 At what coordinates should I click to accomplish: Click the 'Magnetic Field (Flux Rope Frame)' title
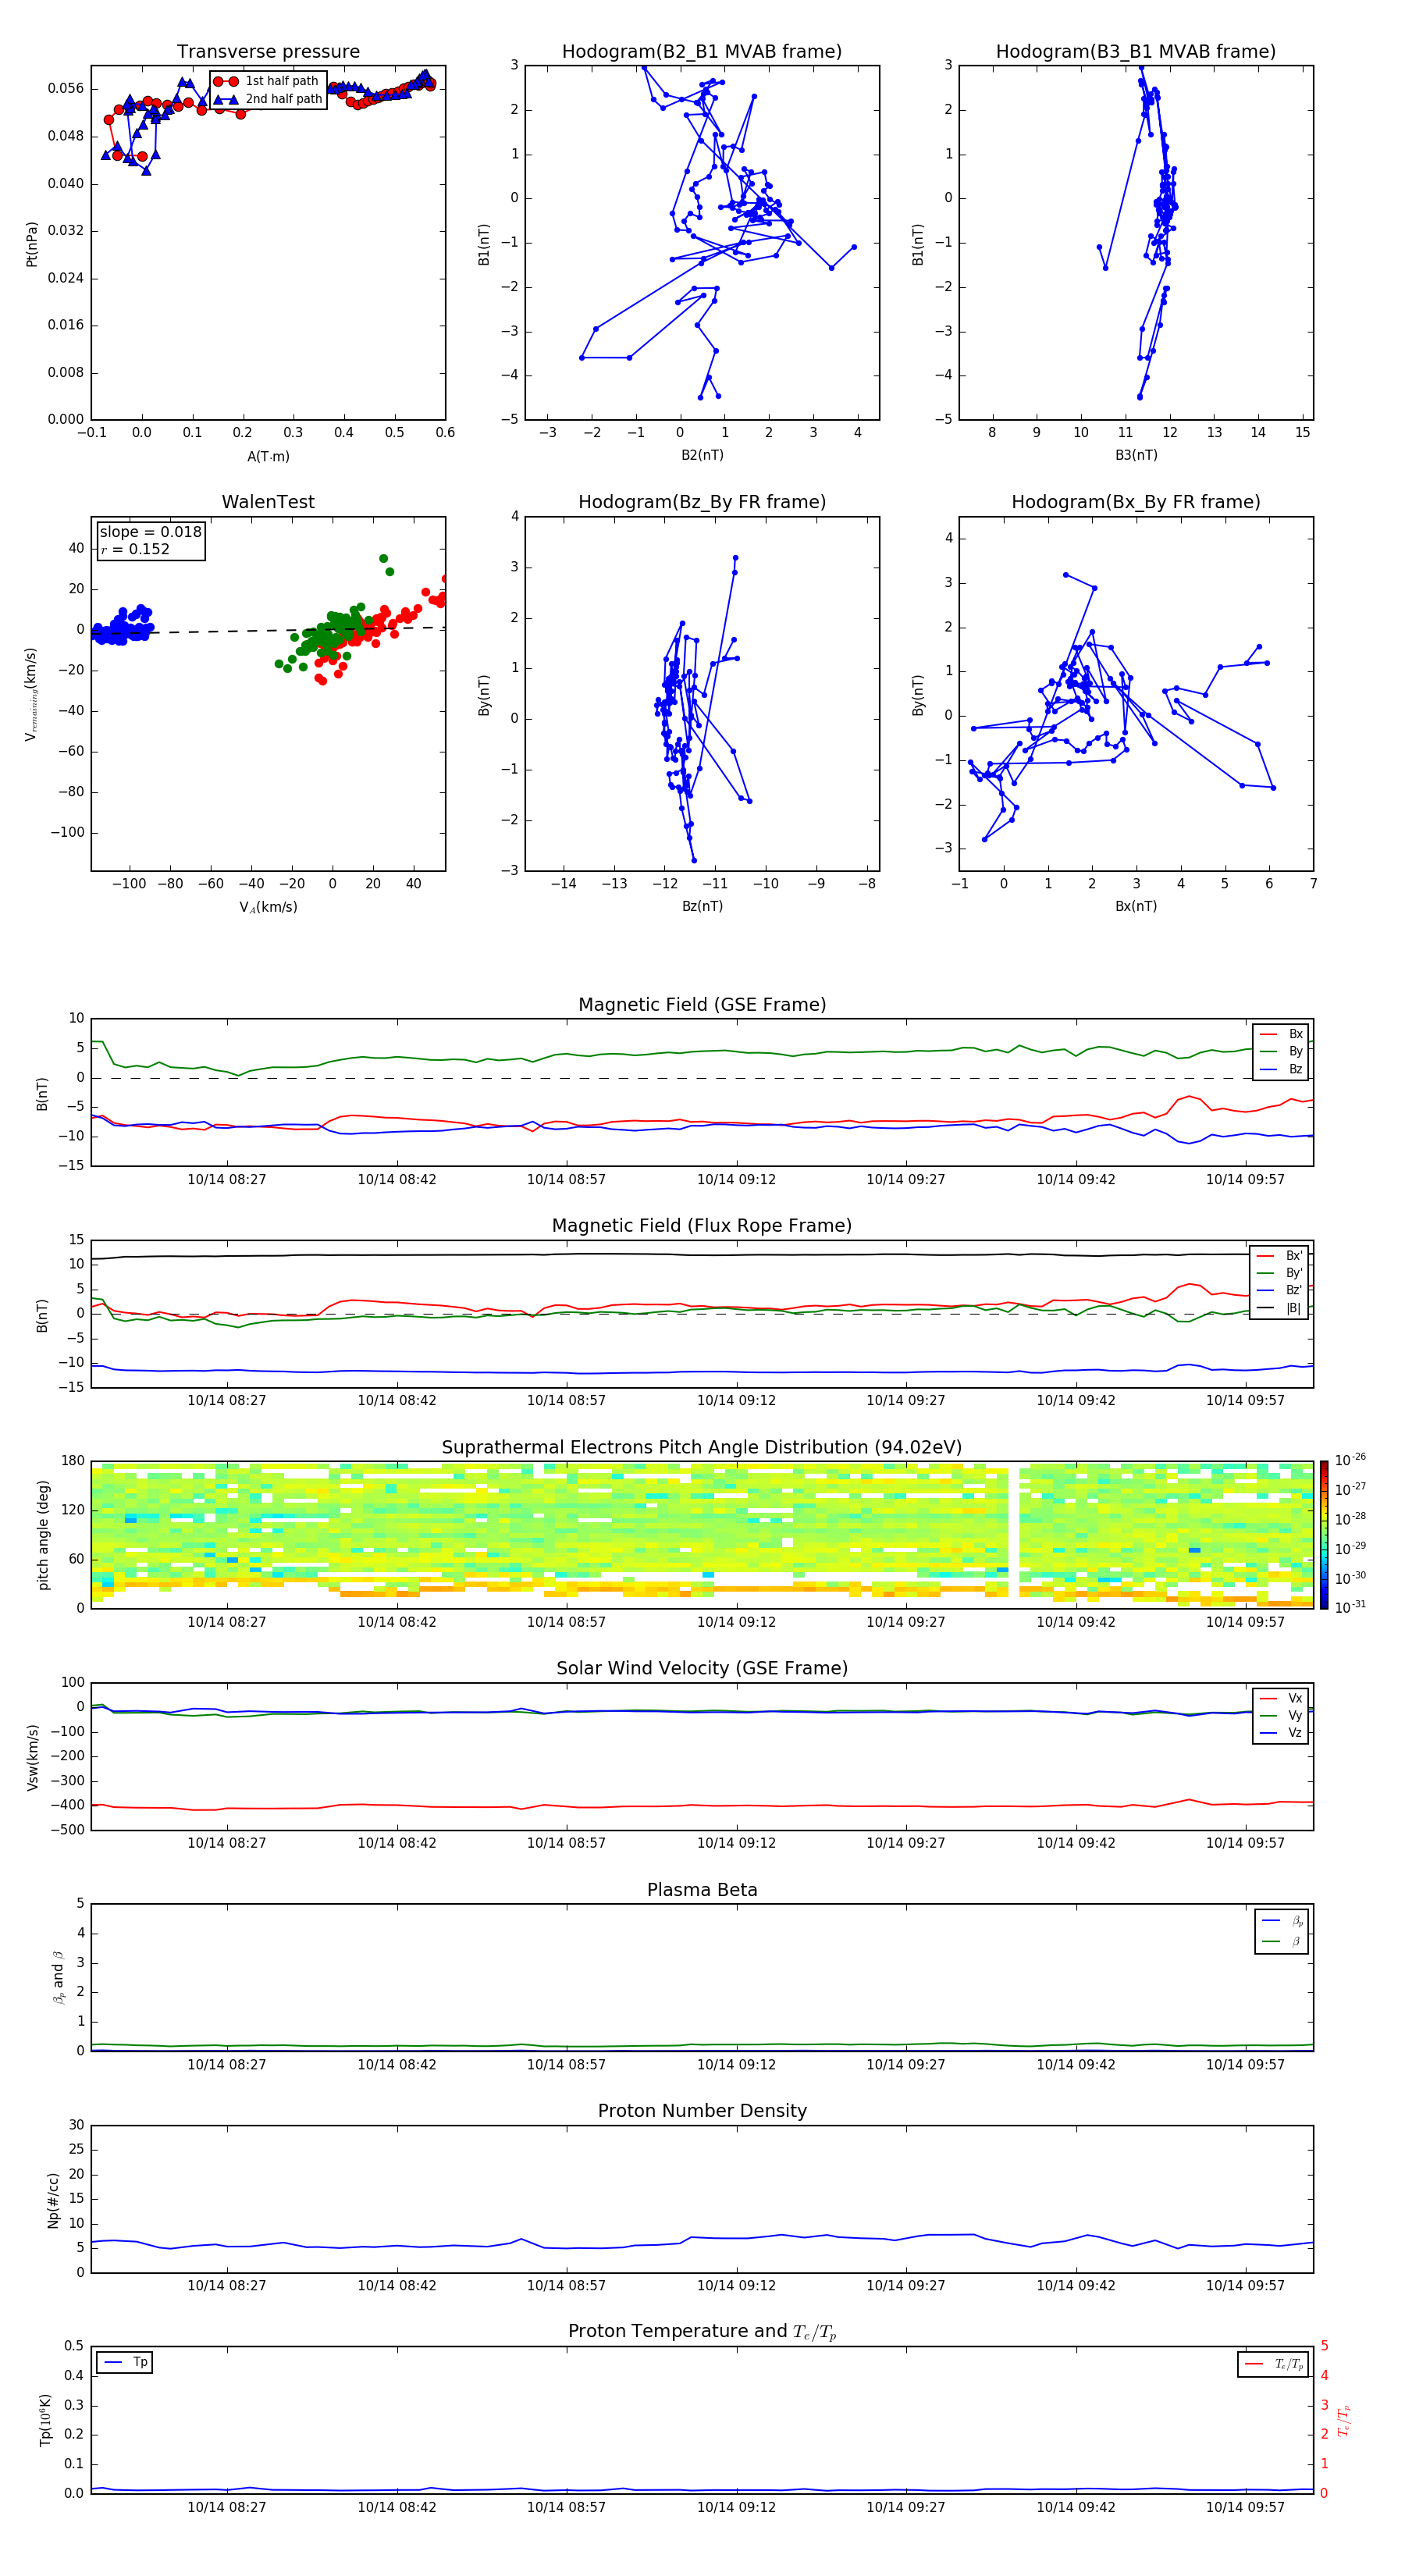click(x=702, y=1226)
